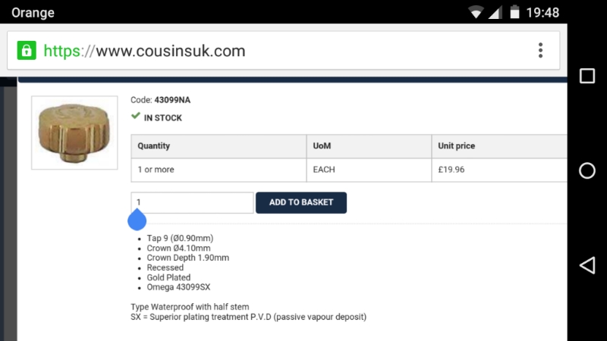Tap the mobile signal strength icon
607x341 pixels.
tap(495, 13)
